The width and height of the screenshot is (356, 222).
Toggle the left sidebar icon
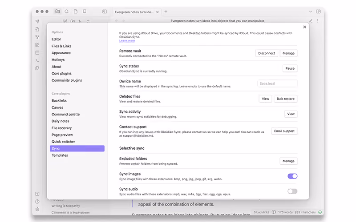(105, 12)
